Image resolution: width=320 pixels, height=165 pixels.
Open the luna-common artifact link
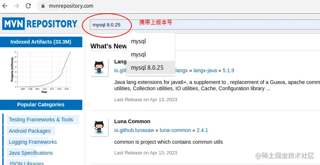coord(175,130)
